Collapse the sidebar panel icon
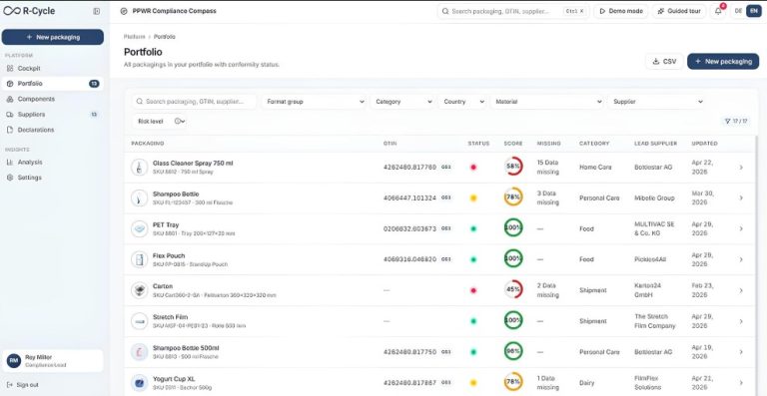Viewport: 767px width, 396px height. (x=96, y=11)
